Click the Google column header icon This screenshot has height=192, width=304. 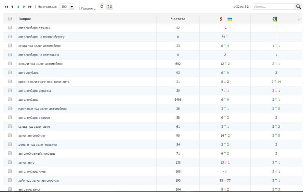[275, 19]
